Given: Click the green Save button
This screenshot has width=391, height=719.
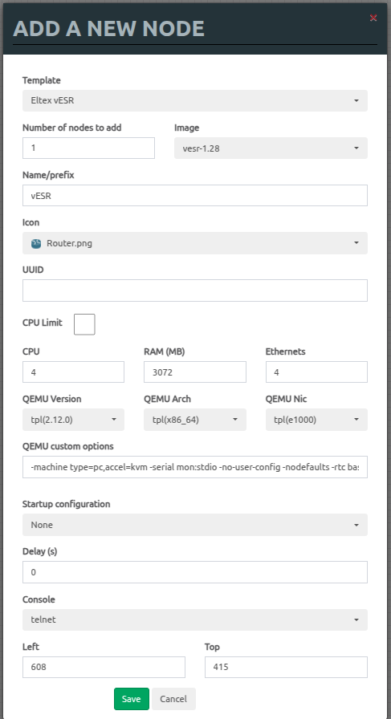Looking at the screenshot, I should tap(132, 699).
